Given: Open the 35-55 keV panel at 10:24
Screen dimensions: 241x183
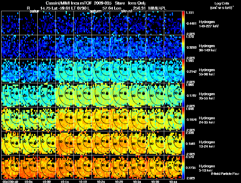Looking at the screenshot, I should [x=101, y=95].
